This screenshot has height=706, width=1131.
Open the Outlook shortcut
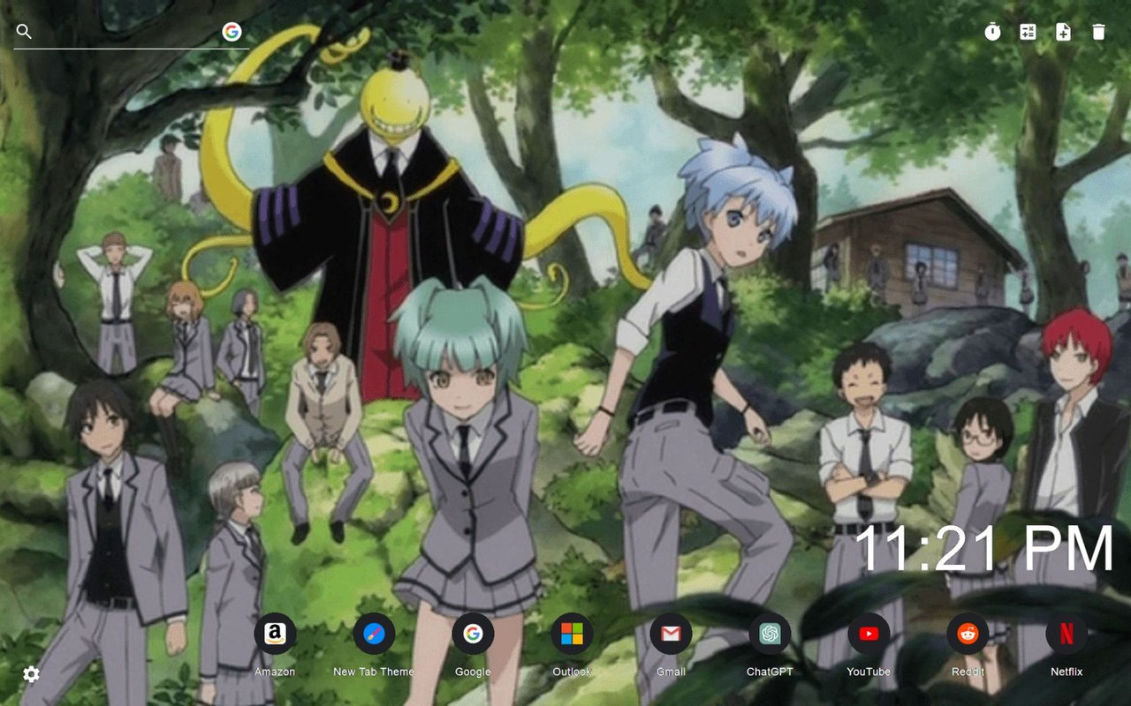pos(572,634)
